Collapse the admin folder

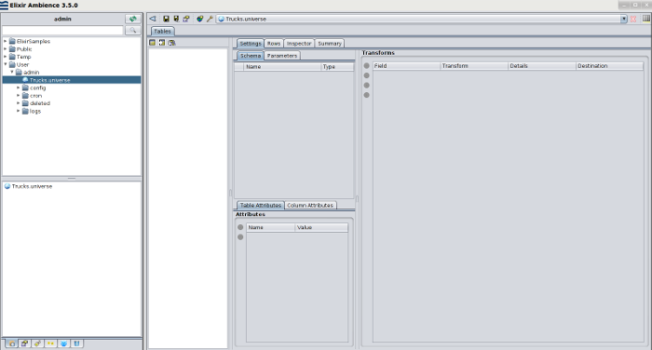click(12, 72)
